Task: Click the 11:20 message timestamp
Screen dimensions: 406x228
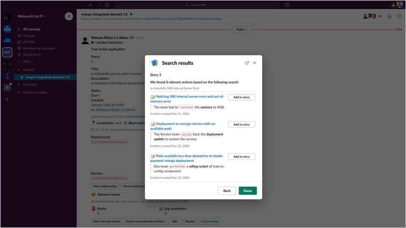Action: (140, 38)
